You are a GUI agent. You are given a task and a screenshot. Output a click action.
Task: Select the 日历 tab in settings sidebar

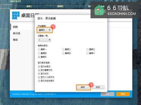point(15,27)
